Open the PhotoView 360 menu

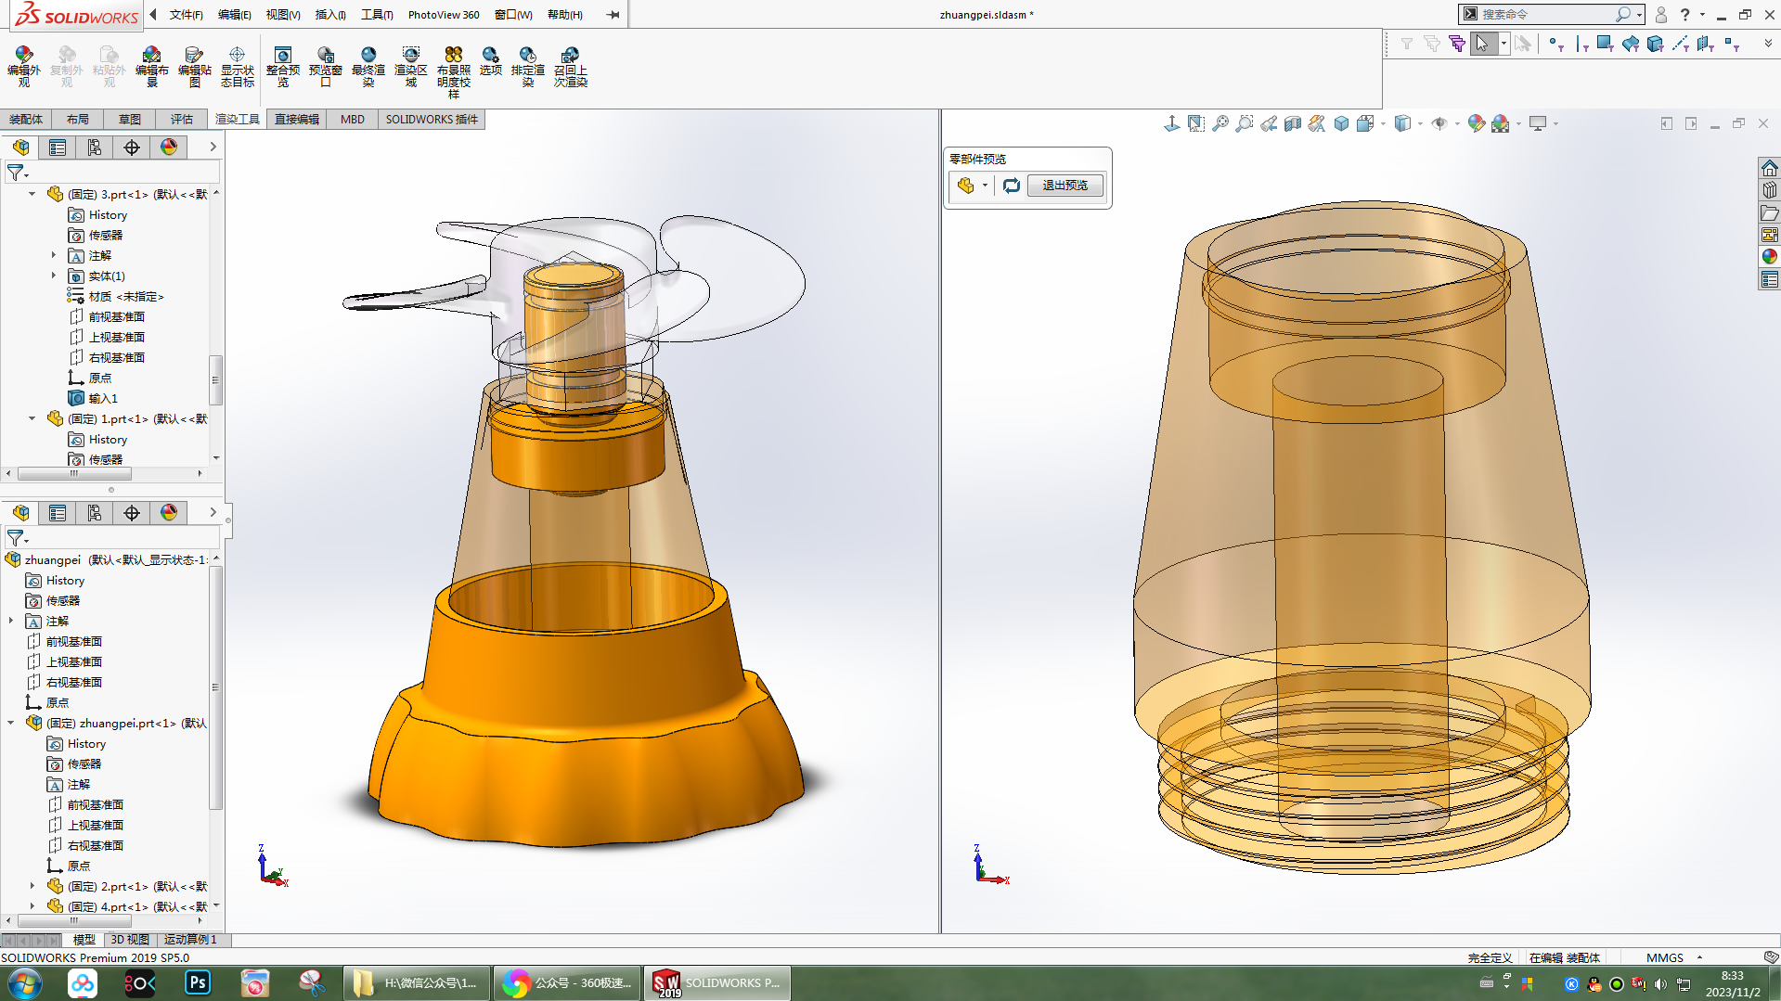pyautogui.click(x=444, y=15)
